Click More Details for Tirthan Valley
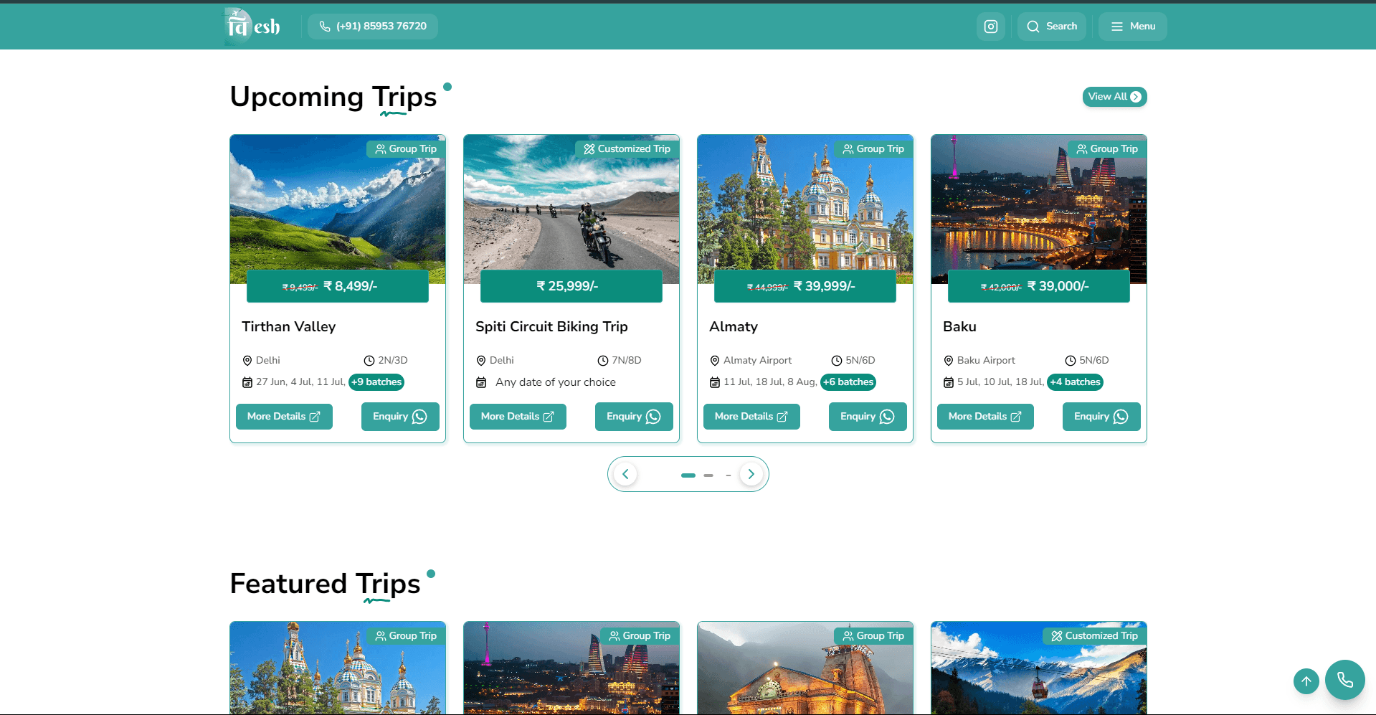The image size is (1376, 715). 284,417
